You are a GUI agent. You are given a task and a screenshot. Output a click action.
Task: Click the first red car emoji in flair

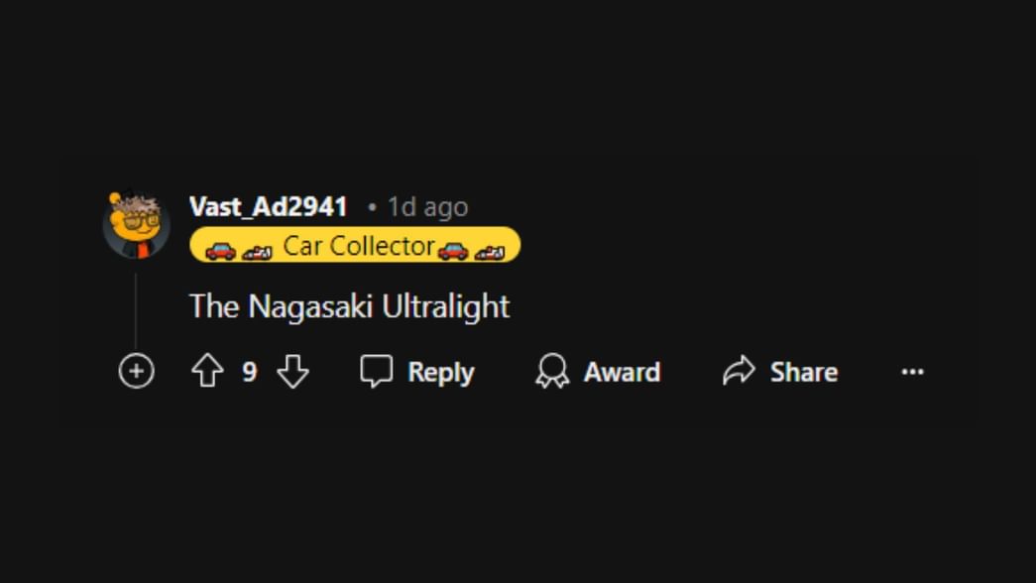220,249
